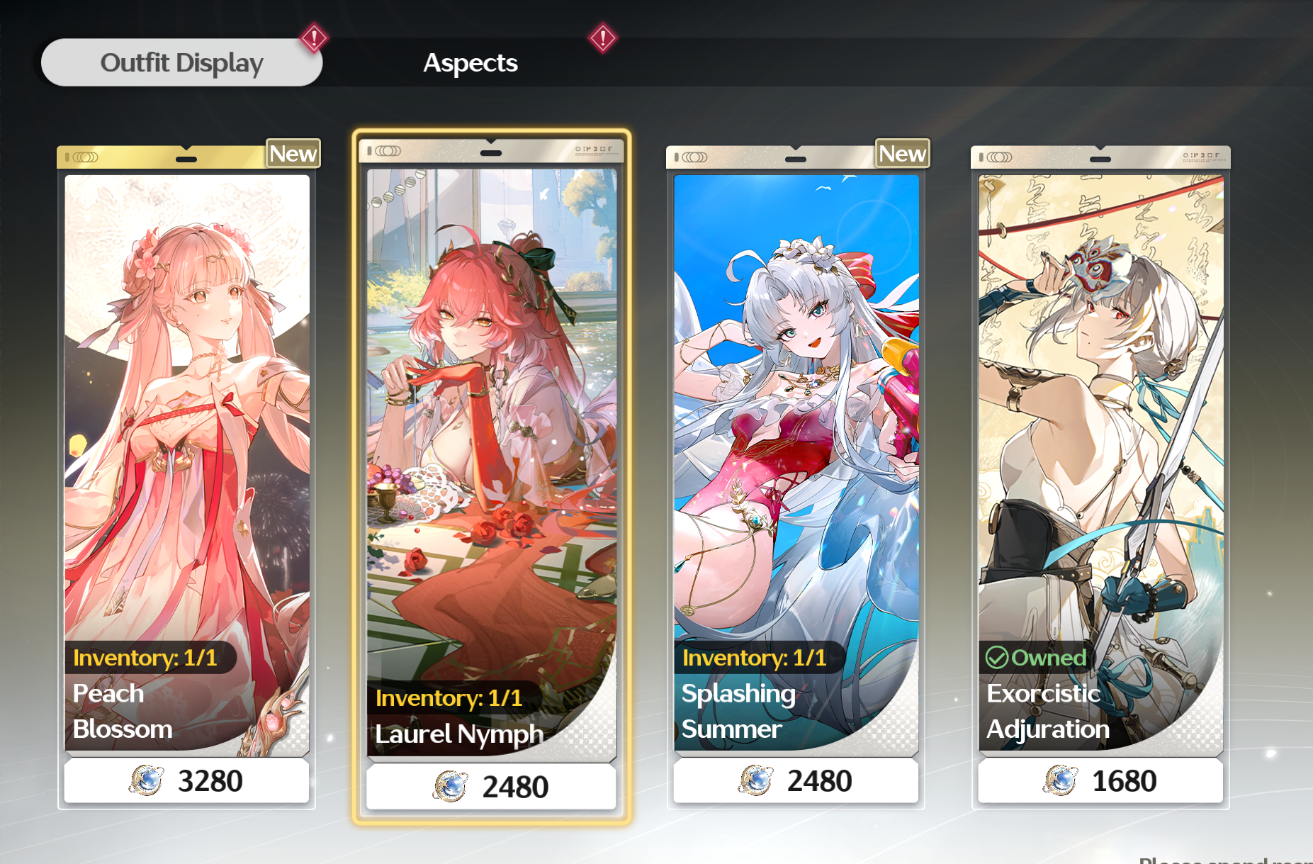1313x864 pixels.
Task: Click the red alert badge beside Aspects
Action: tap(602, 38)
